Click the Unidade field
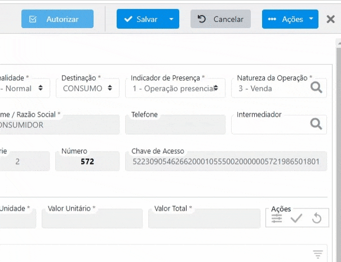 coord(18,219)
